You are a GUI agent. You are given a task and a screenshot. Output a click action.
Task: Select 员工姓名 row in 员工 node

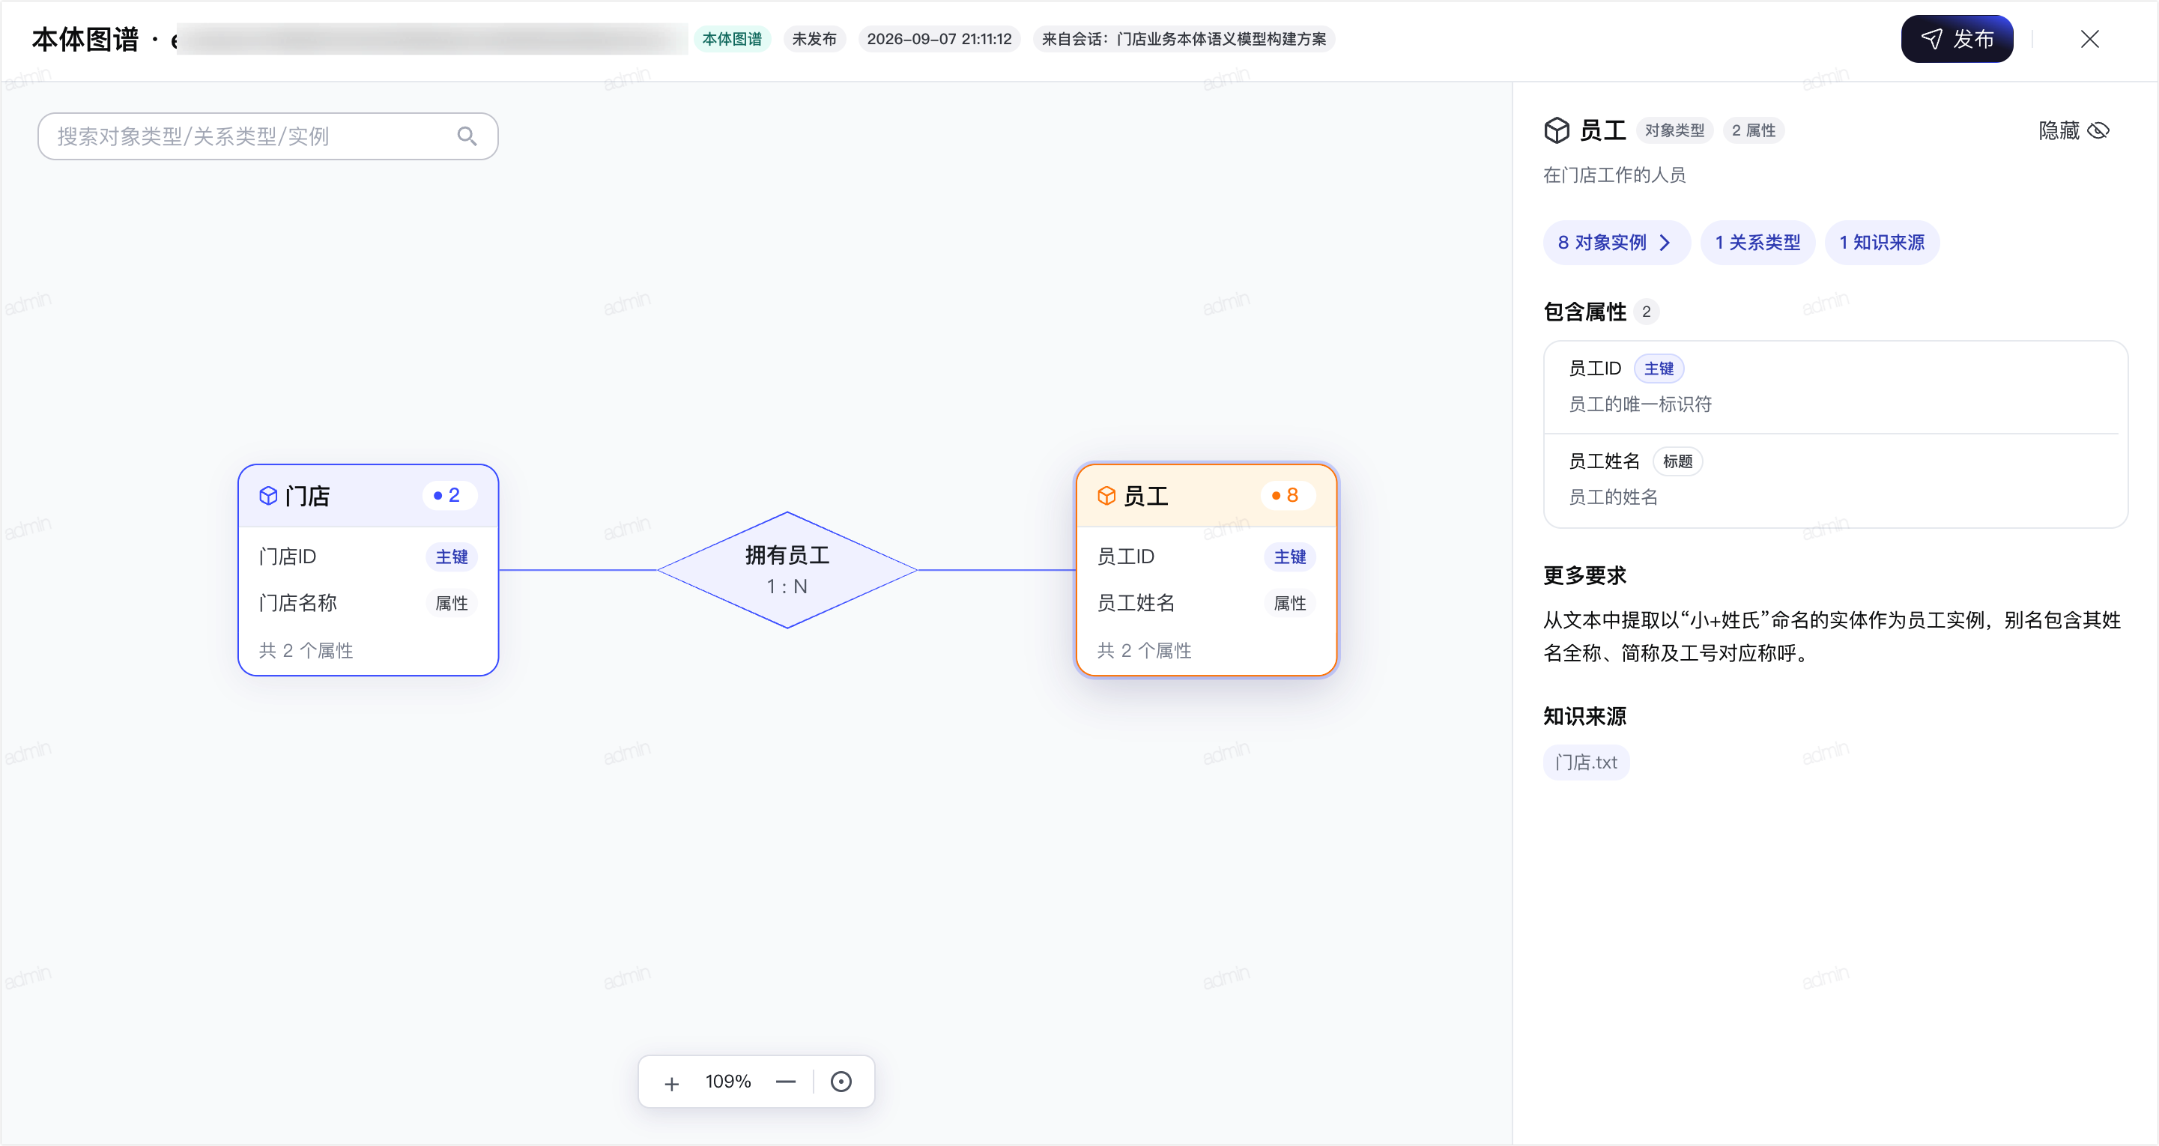pyautogui.click(x=1206, y=603)
